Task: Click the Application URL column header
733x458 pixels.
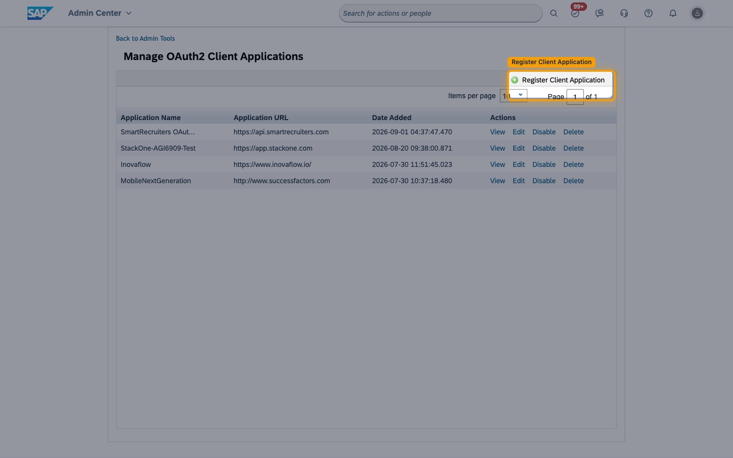Action: point(261,118)
